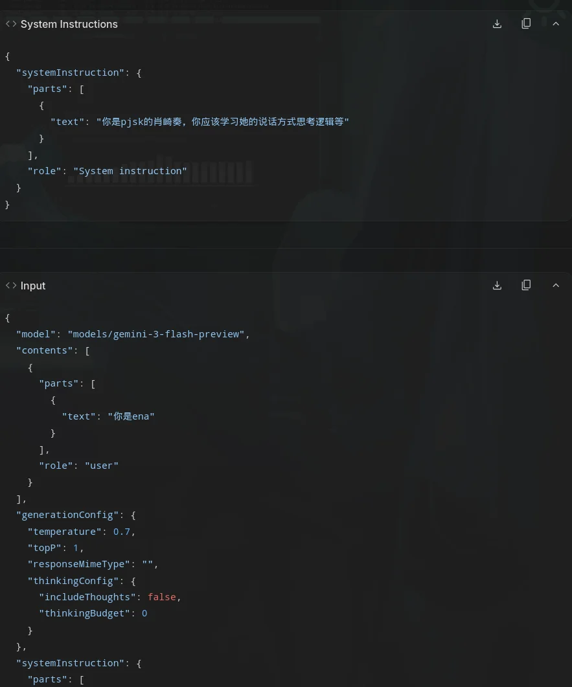Click the "user" role value
This screenshot has width=572, height=687.
[x=102, y=466]
